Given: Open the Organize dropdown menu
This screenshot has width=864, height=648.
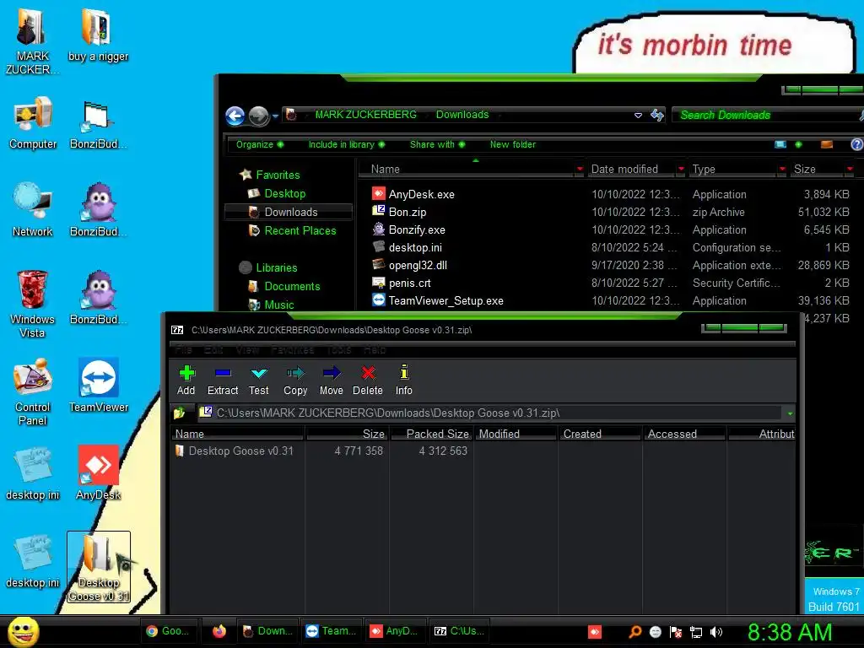Looking at the screenshot, I should pyautogui.click(x=260, y=144).
